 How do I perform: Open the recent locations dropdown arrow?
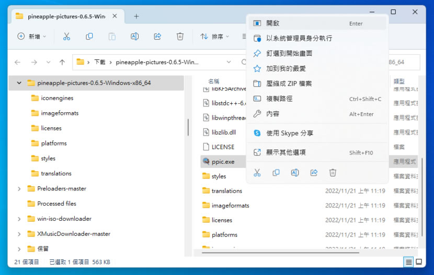49,62
